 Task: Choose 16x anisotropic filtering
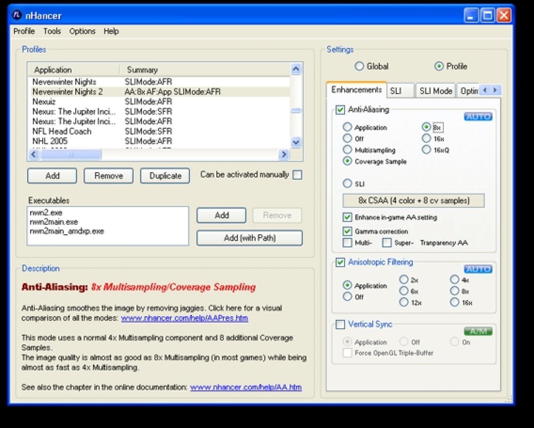click(455, 302)
